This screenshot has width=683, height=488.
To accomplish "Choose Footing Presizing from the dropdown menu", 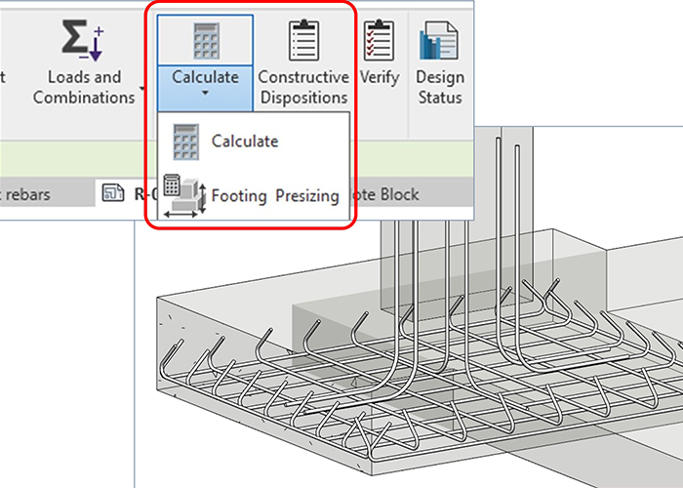I will tap(254, 195).
